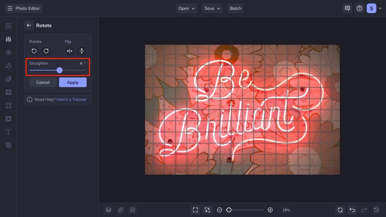Click the collapse-arrows zoom icon

point(208,210)
